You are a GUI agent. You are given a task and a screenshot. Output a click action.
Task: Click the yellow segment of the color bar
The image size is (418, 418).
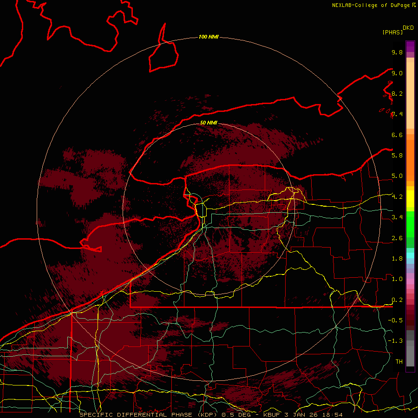(410, 199)
